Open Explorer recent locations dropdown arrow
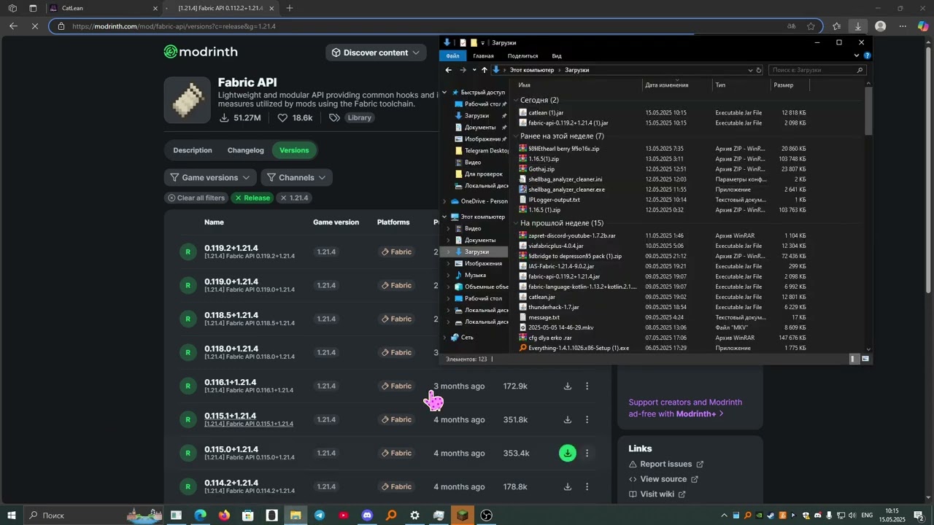This screenshot has width=934, height=525. point(474,70)
